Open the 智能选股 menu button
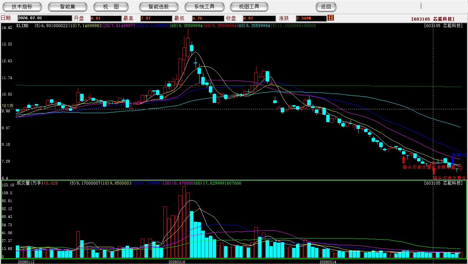The image size is (468, 264). pos(159,7)
